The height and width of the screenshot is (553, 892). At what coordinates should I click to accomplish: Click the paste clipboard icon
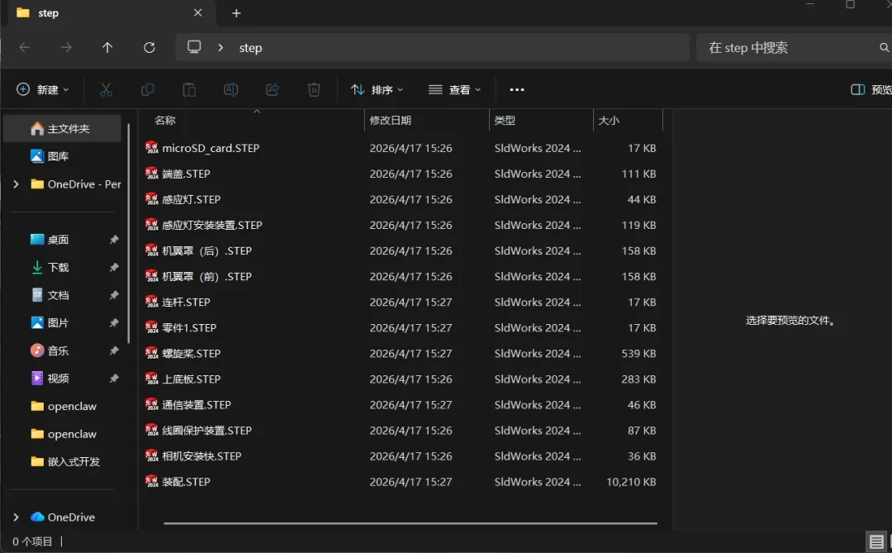point(189,89)
